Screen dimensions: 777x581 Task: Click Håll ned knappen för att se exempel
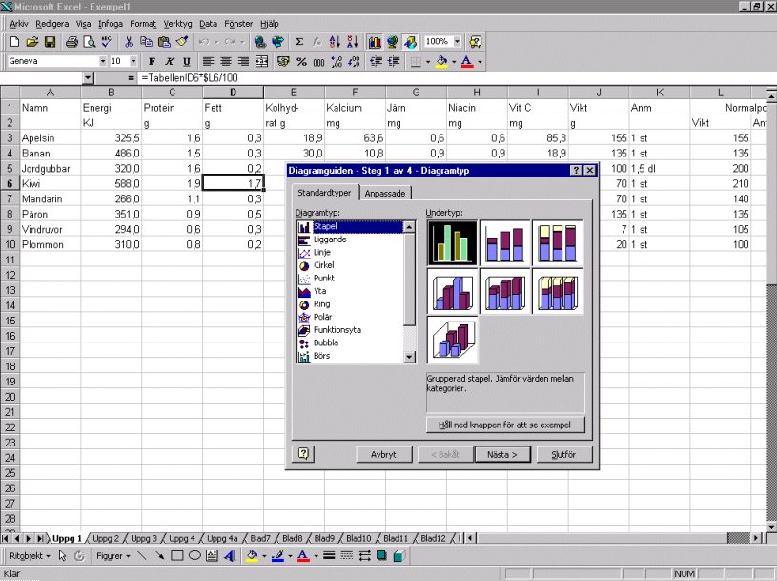coord(505,425)
